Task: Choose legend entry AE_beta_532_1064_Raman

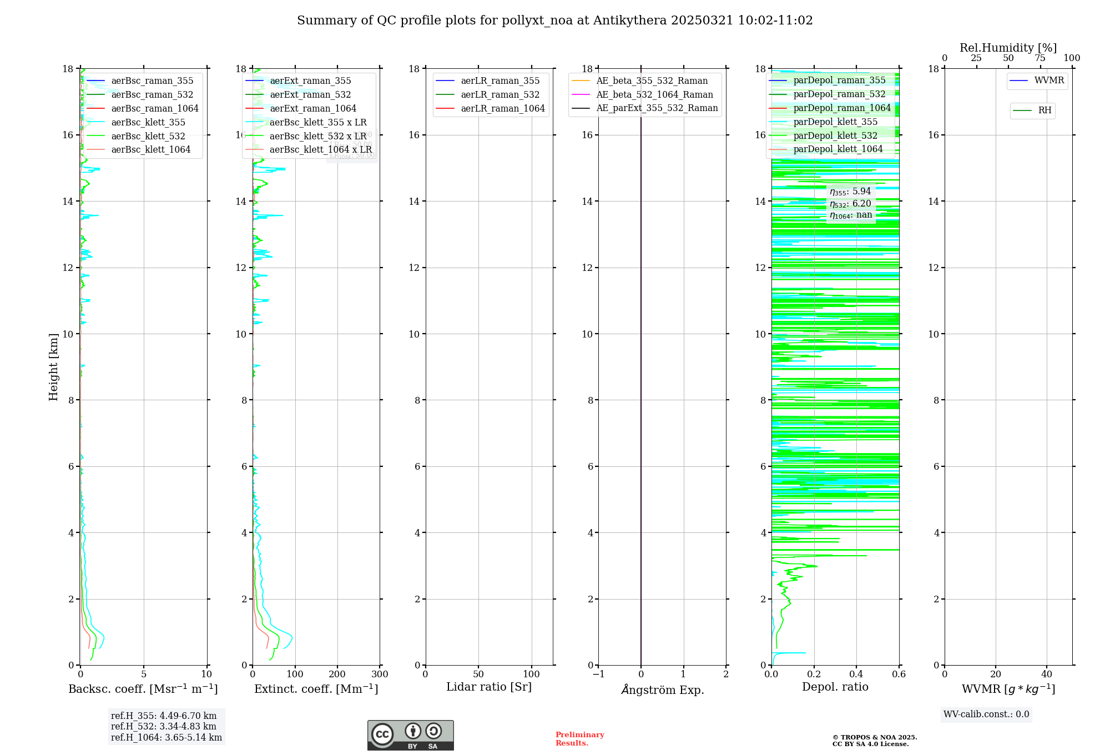Action: pos(643,95)
